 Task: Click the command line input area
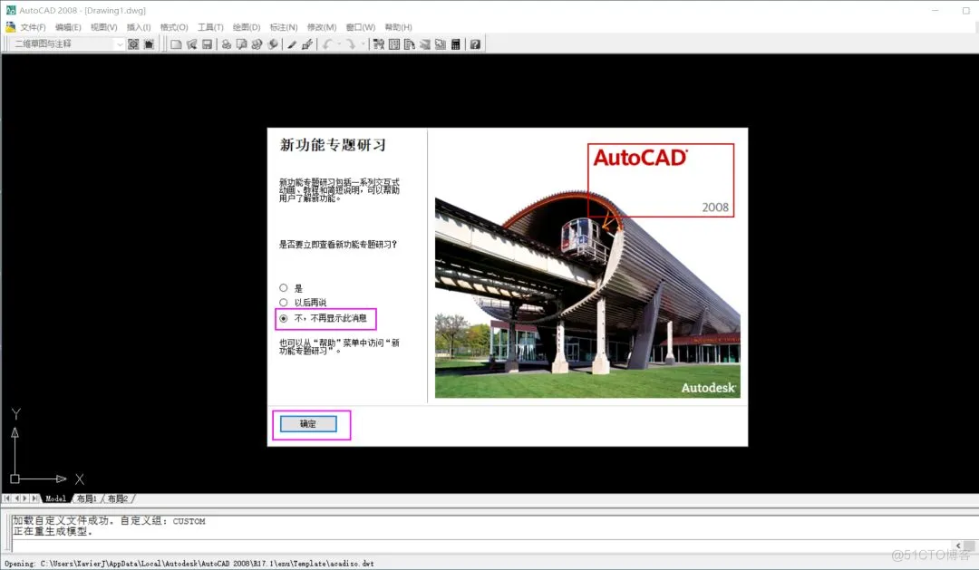coord(480,546)
